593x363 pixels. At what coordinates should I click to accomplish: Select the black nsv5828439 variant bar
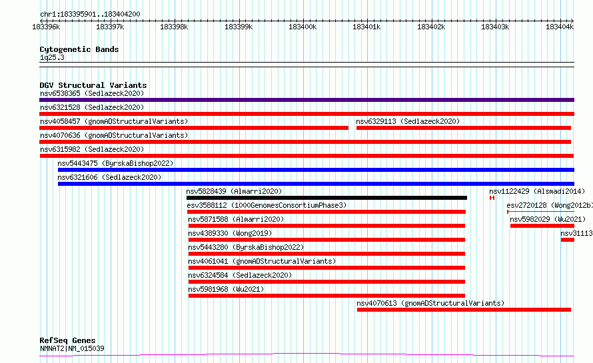tap(326, 198)
